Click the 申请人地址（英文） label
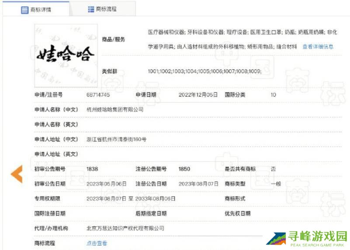 click(56, 154)
